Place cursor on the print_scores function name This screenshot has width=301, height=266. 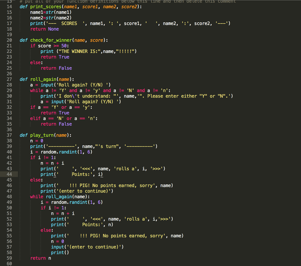46,7
